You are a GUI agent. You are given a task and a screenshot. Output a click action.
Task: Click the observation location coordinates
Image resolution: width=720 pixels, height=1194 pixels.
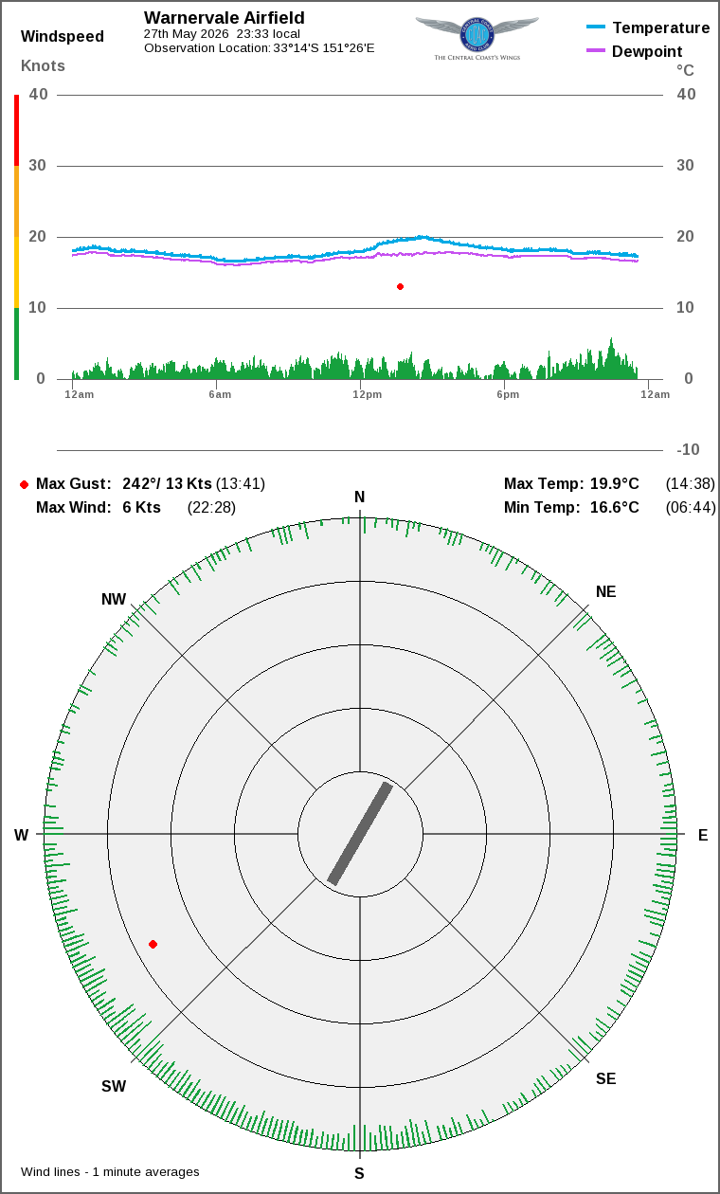[323, 47]
